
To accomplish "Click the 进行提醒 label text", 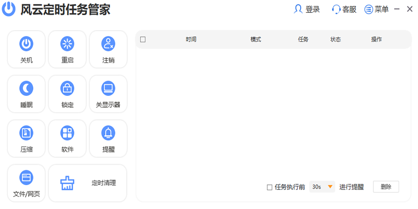I will [351, 187].
